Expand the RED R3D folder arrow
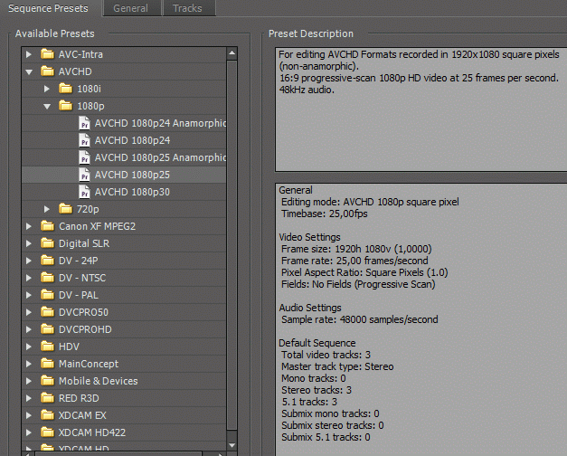Screen dimensions: 567x456 click(29, 398)
